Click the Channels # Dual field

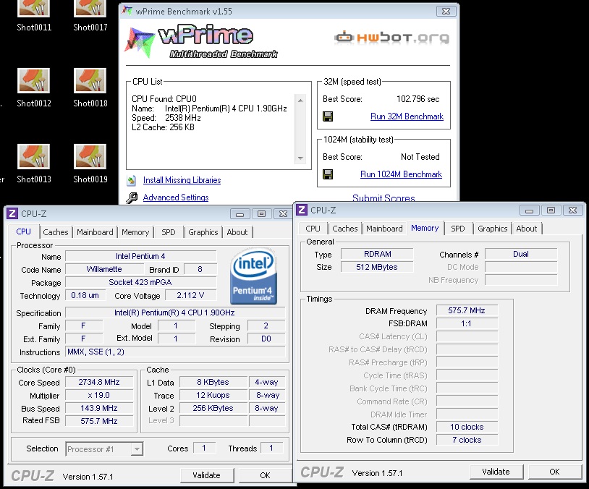(521, 254)
